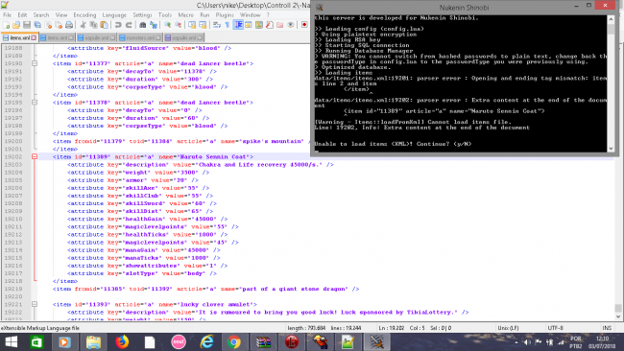Click the Copy toolbar icon

click(x=93, y=25)
